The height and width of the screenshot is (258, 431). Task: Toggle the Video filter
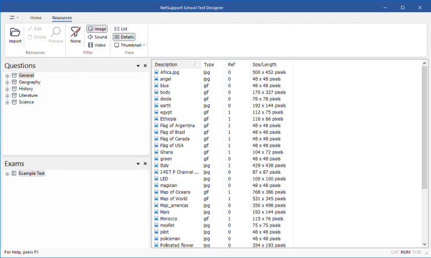pos(96,45)
